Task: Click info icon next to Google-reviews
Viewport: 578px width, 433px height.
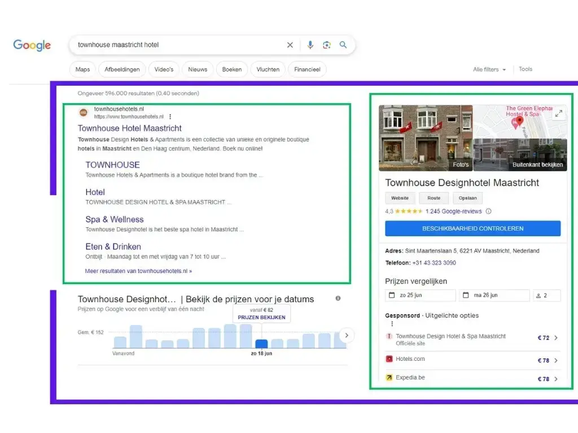Action: [x=488, y=211]
